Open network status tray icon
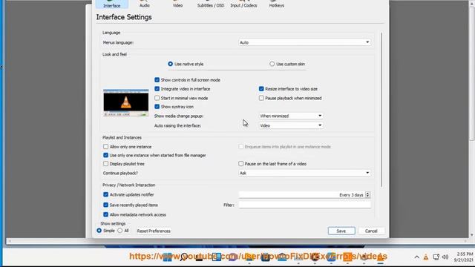 (x=436, y=257)
